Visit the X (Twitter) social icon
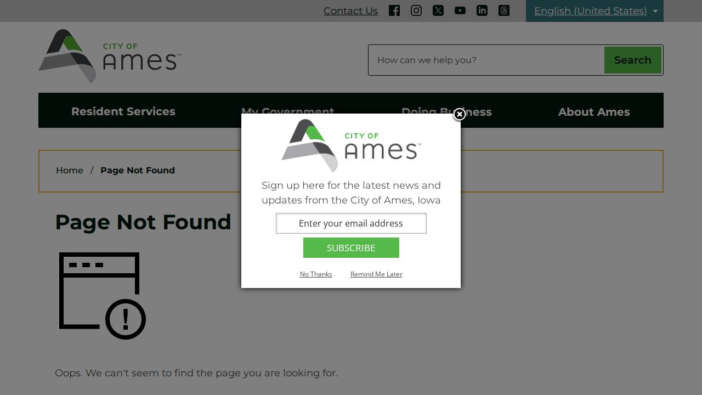The width and height of the screenshot is (702, 395). coord(438,10)
